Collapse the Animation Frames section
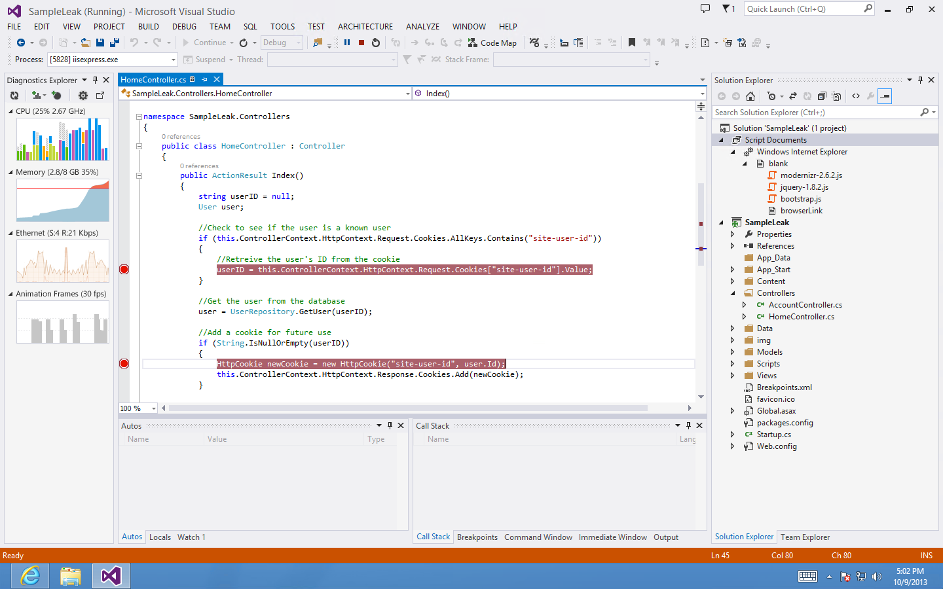The image size is (943, 589). 10,294
